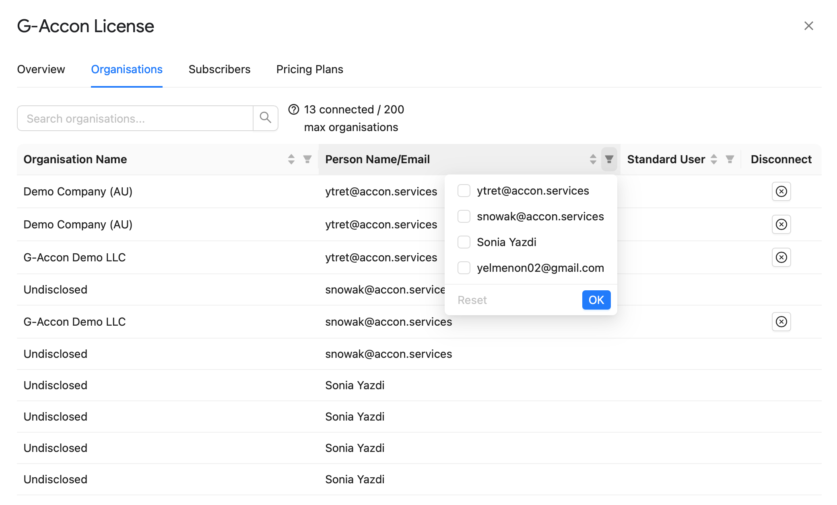Click the first Sonia Yazdi table cell
The width and height of the screenshot is (837, 505).
355,385
